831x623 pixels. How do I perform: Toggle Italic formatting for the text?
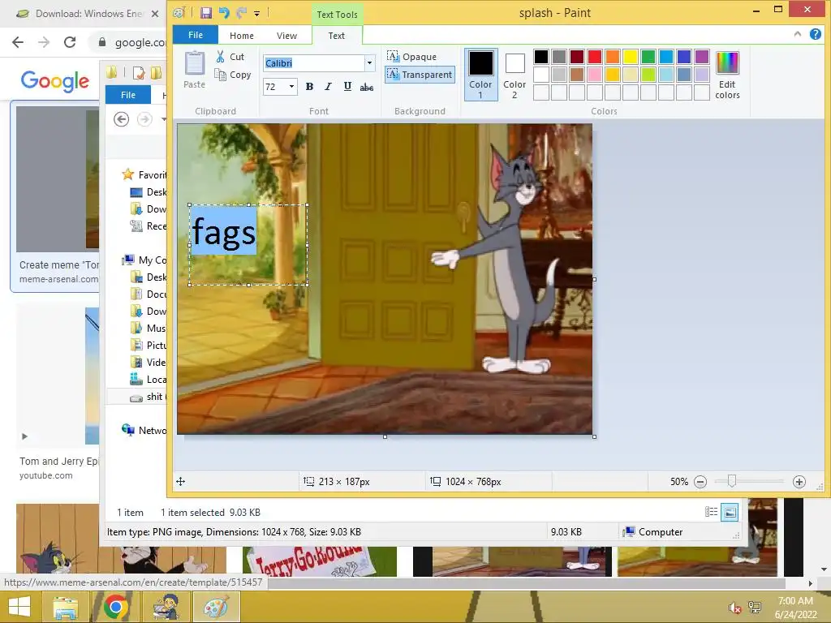[x=328, y=86]
